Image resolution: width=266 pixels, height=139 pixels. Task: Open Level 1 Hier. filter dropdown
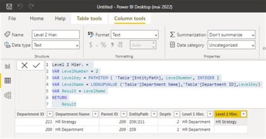pos(210,114)
